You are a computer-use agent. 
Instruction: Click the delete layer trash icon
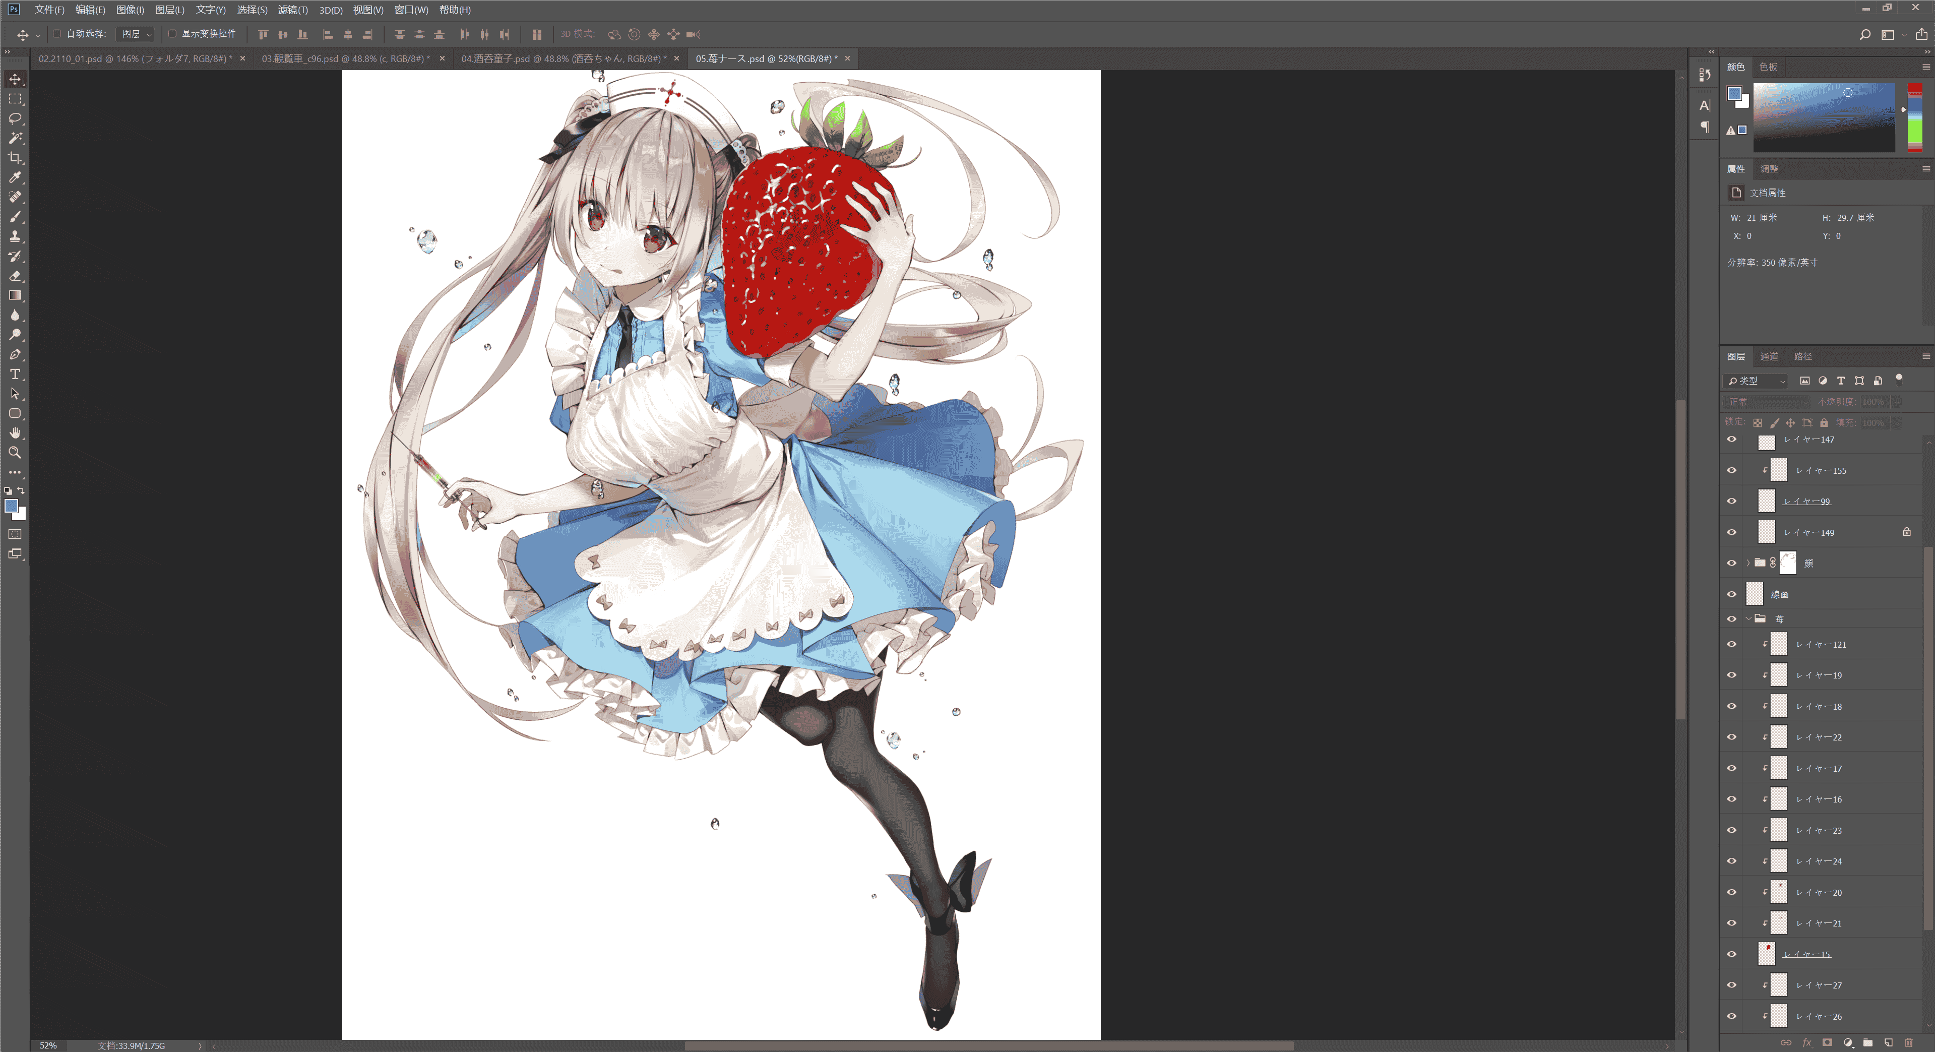(1909, 1042)
